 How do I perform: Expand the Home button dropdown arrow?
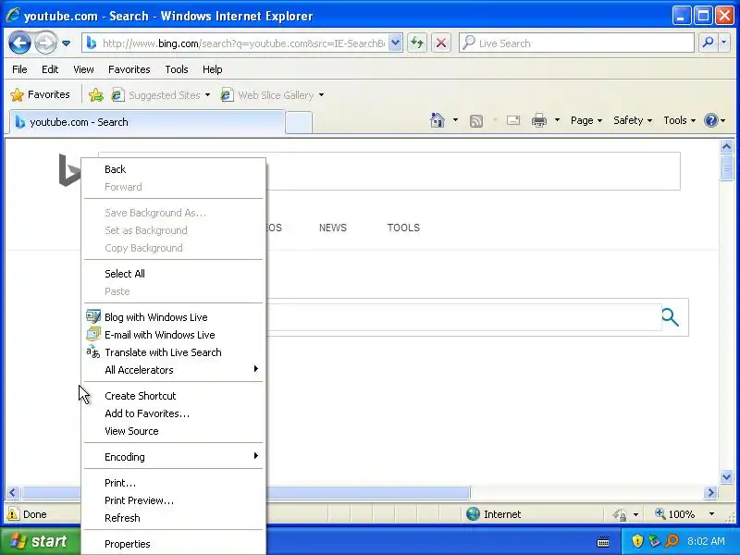click(x=455, y=120)
